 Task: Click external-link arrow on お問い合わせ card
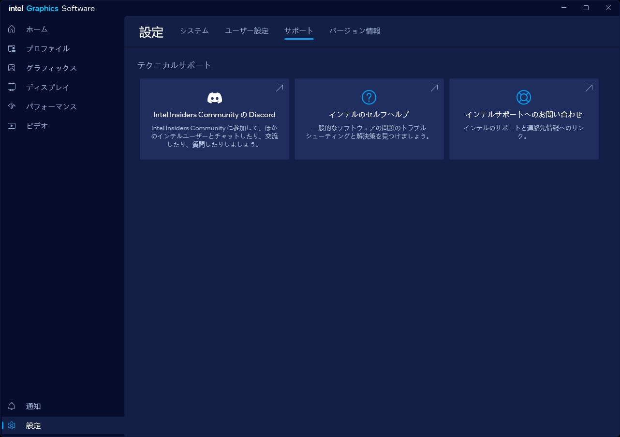(x=589, y=88)
